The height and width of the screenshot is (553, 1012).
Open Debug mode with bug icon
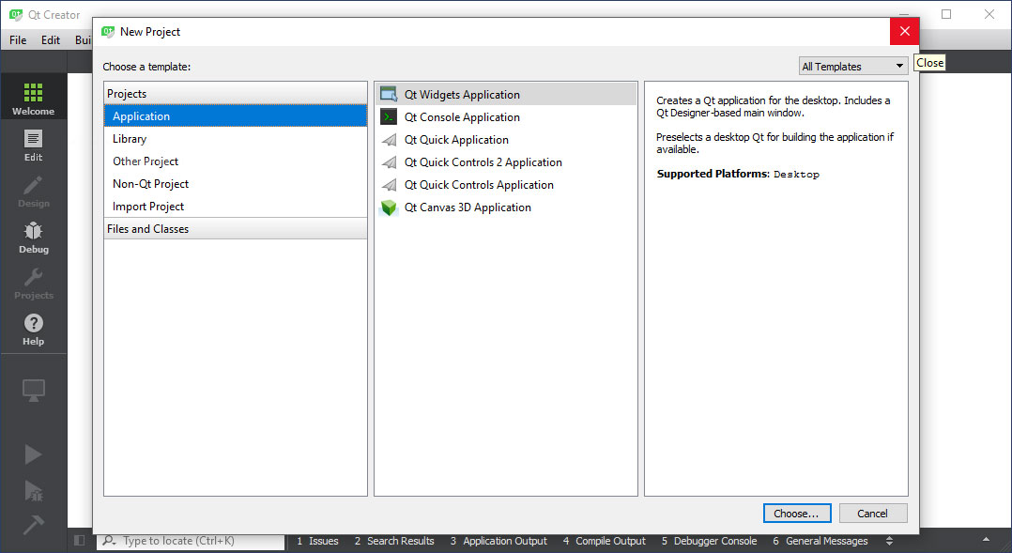tap(33, 237)
